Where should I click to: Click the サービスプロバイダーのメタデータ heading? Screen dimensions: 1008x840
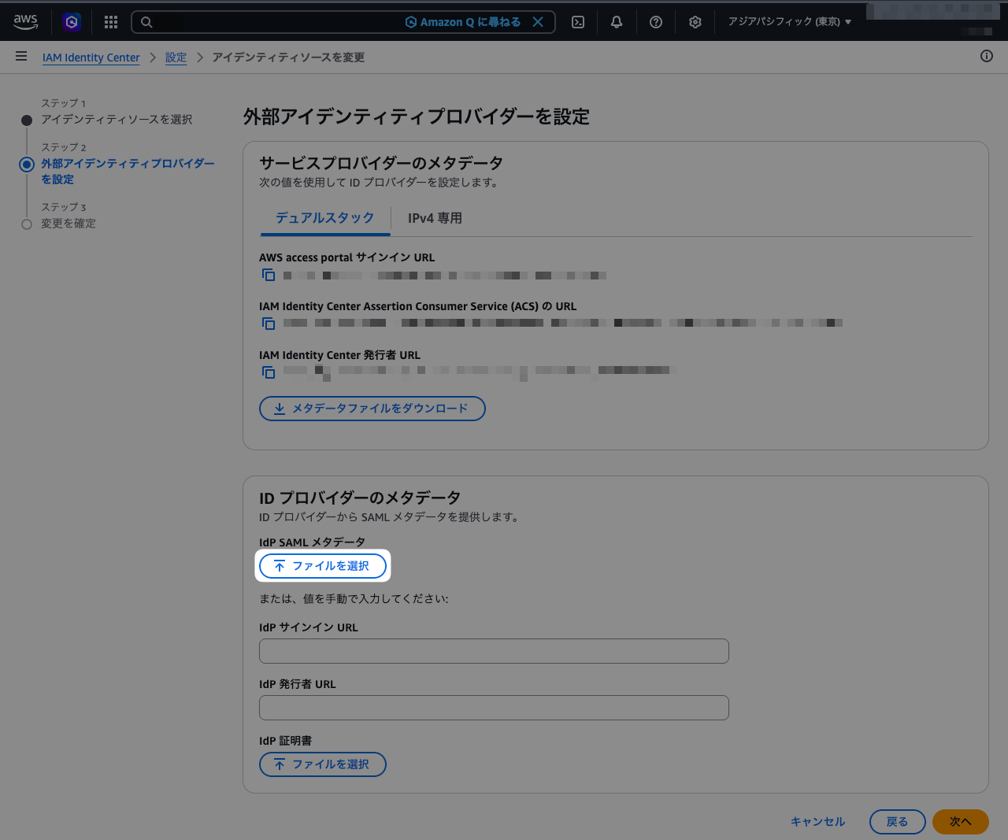[381, 163]
